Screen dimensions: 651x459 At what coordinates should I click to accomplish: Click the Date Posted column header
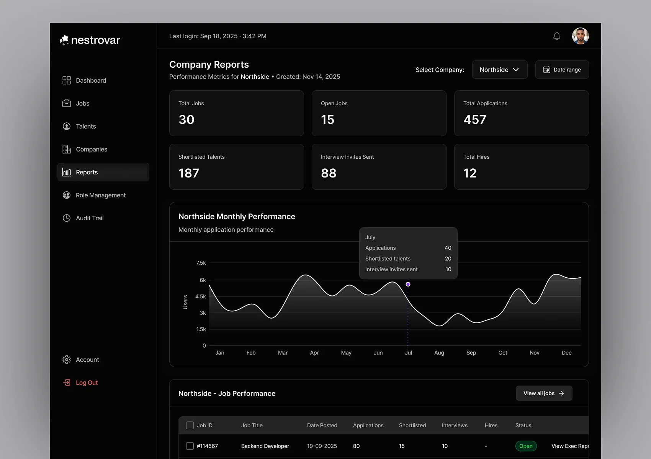pos(322,425)
